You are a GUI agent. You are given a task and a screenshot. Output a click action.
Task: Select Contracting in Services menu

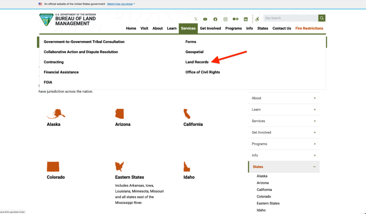54,62
